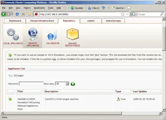Click the horizontal scrollbar thumb

63,113
